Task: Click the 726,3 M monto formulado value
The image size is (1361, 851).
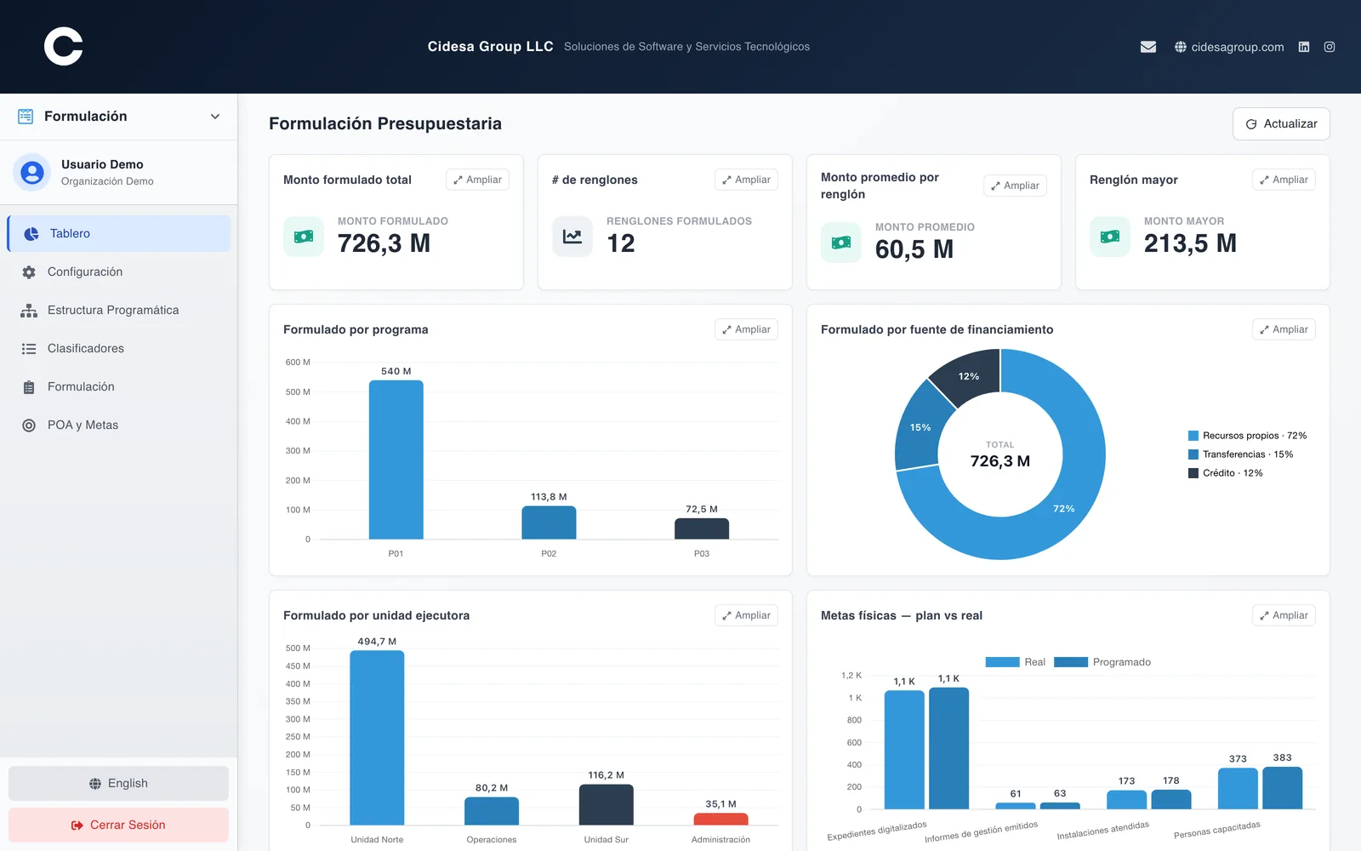Action: [384, 243]
